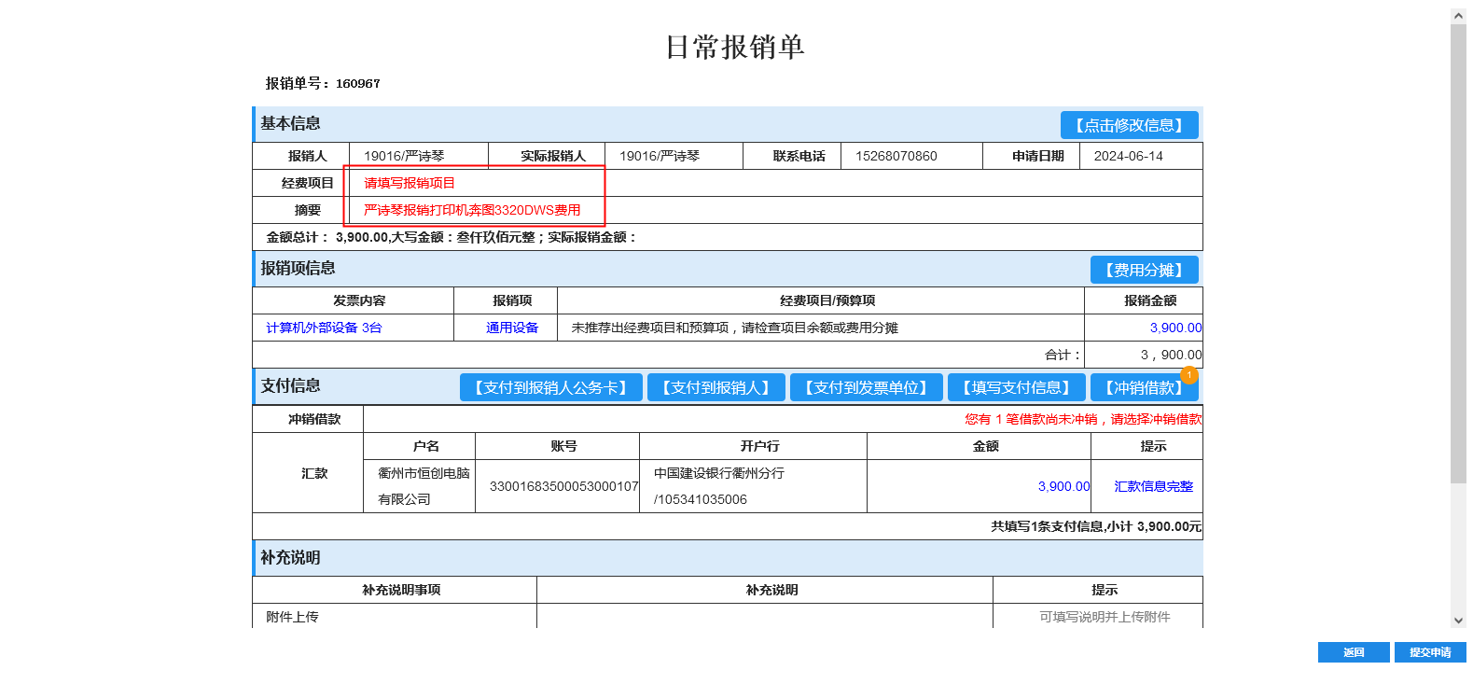Submit with the 提交申请 button
The height and width of the screenshot is (684, 1473).
(x=1430, y=652)
